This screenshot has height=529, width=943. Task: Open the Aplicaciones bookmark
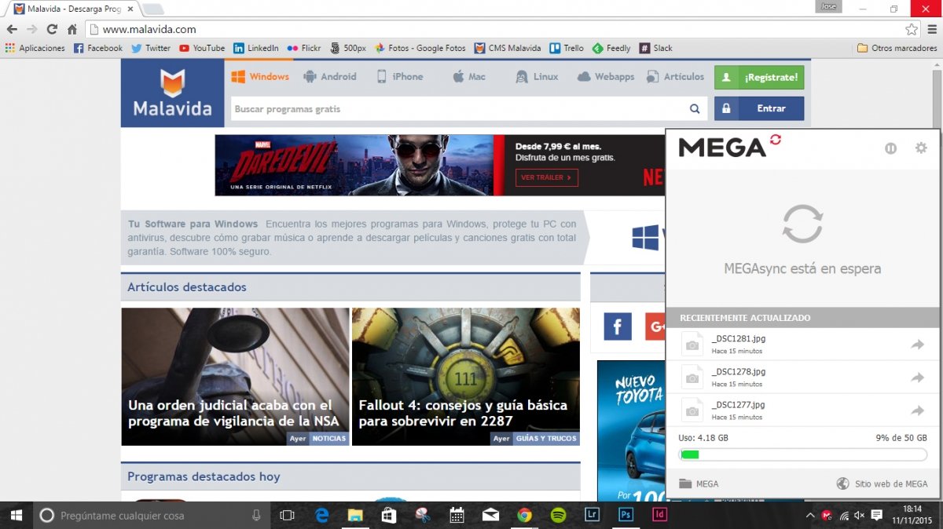[x=35, y=48]
